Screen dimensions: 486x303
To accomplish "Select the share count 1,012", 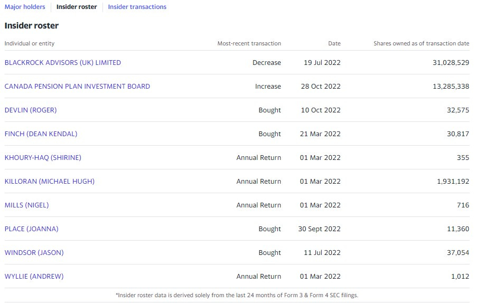I will pos(460,277).
